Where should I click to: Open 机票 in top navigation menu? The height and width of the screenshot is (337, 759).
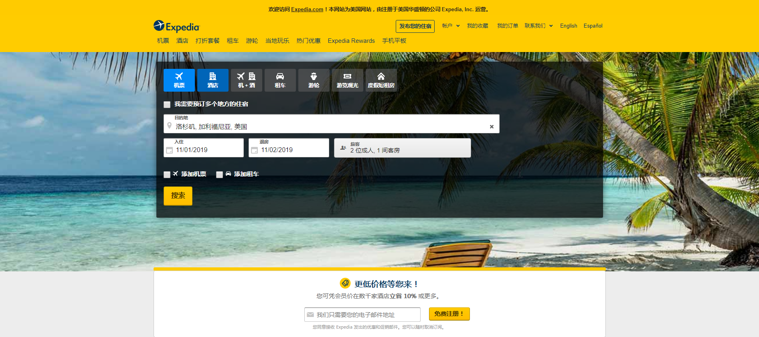[x=163, y=41]
